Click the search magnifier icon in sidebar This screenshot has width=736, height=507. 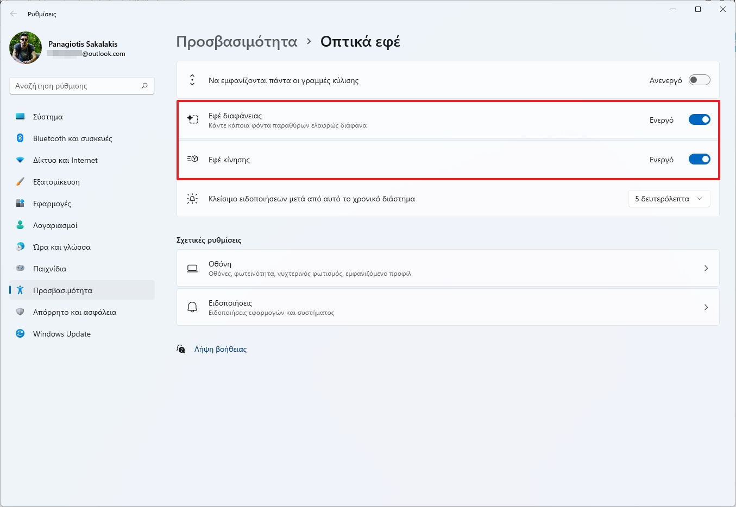(x=144, y=86)
